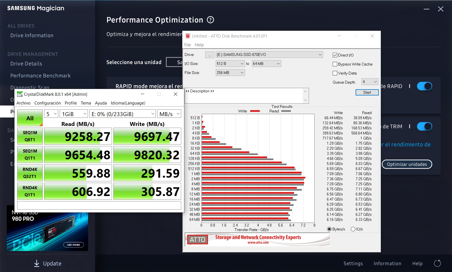Open the E: drive dropdown in CrystalDiskMark

(x=123, y=114)
